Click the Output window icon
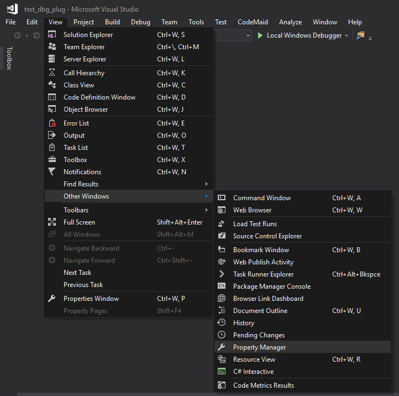The image size is (399, 396). click(x=52, y=135)
